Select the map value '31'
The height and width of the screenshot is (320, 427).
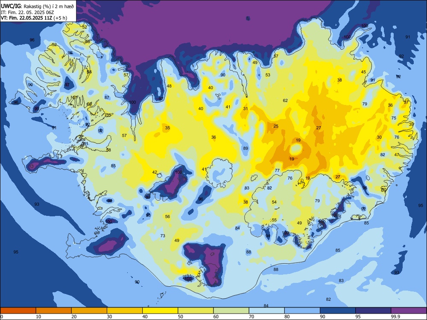(x=246, y=108)
